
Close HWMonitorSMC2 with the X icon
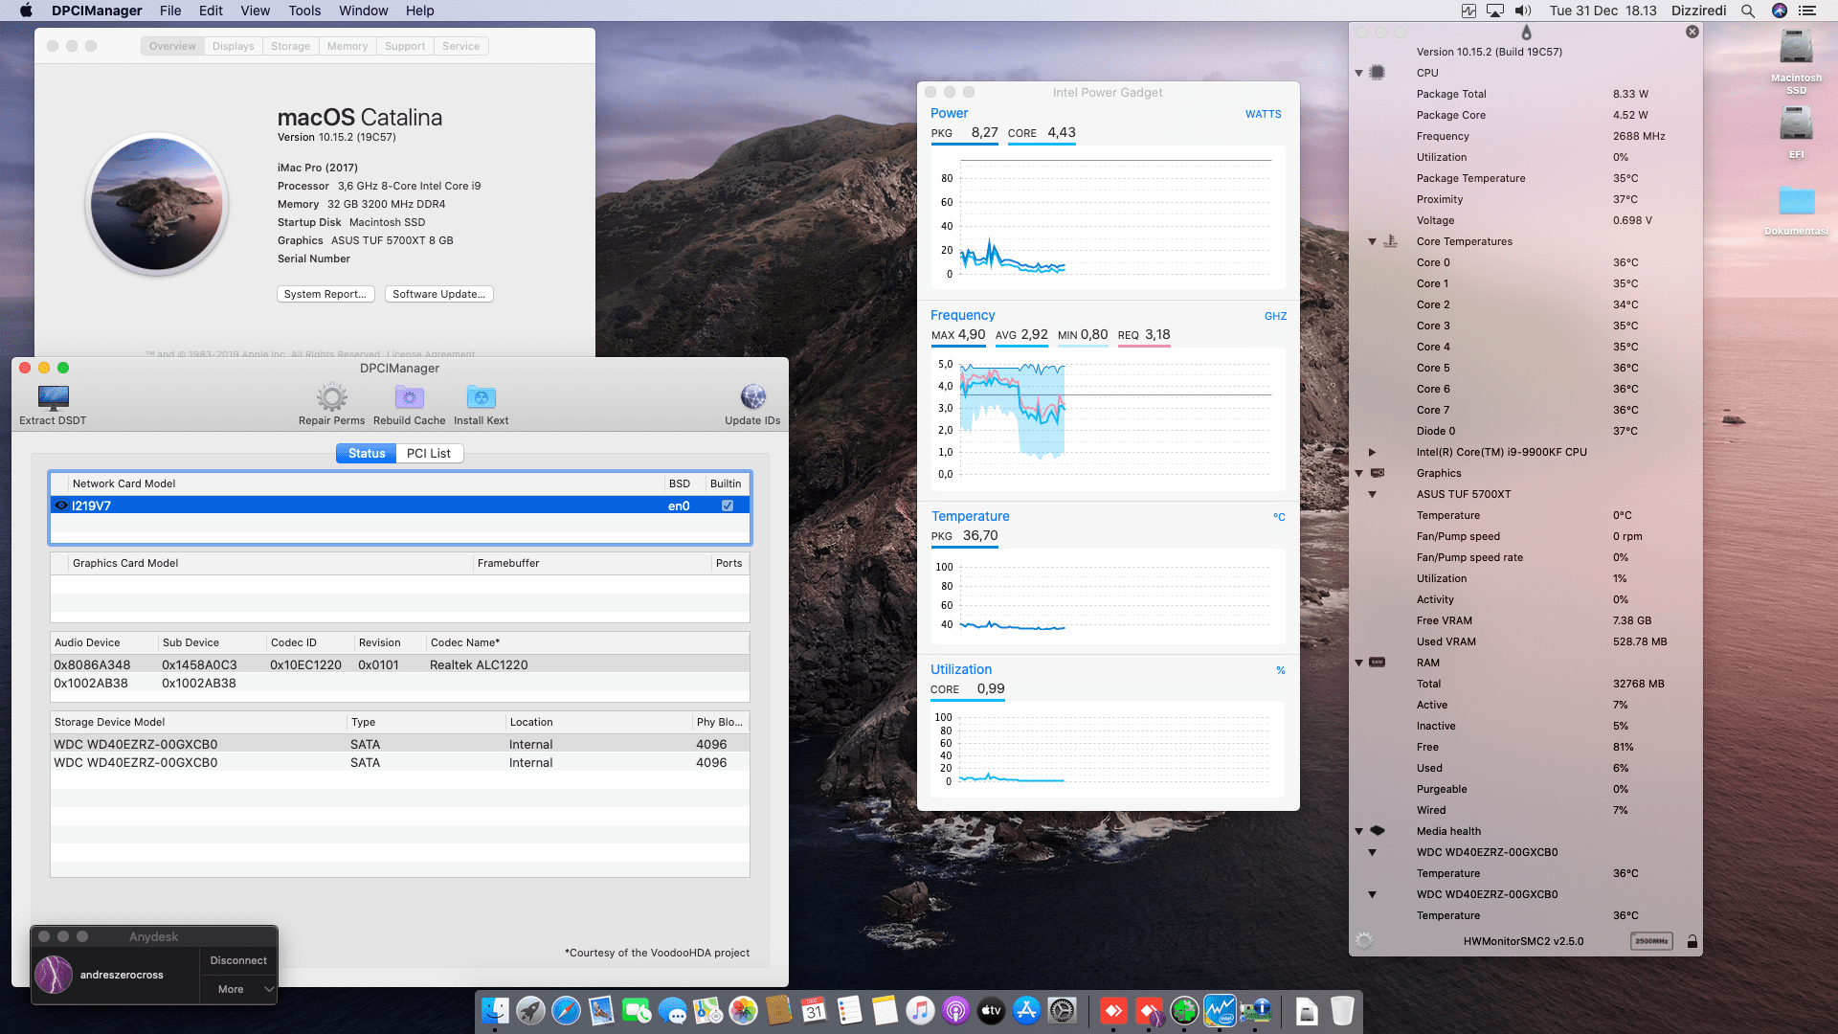pyautogui.click(x=1692, y=32)
